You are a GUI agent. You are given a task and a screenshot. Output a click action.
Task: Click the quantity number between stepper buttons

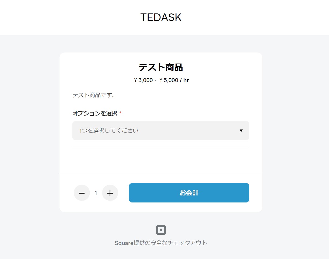tap(96, 193)
